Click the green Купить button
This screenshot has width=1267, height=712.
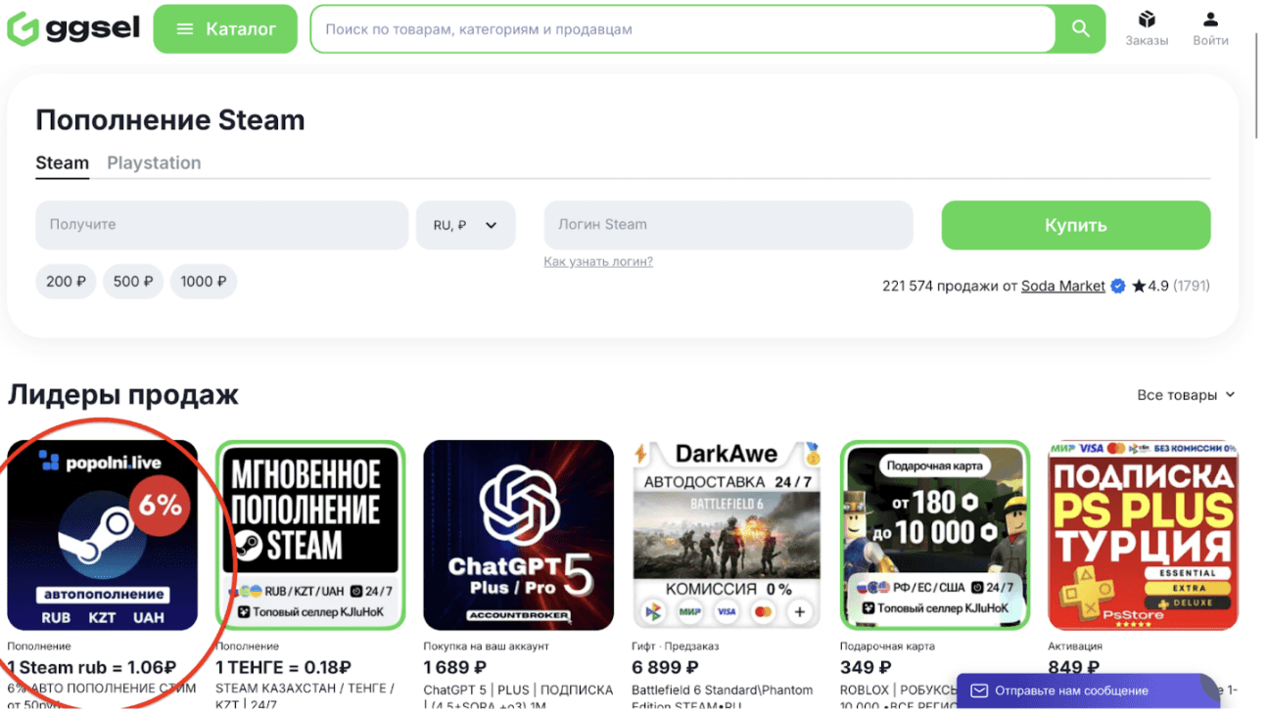[1076, 225]
